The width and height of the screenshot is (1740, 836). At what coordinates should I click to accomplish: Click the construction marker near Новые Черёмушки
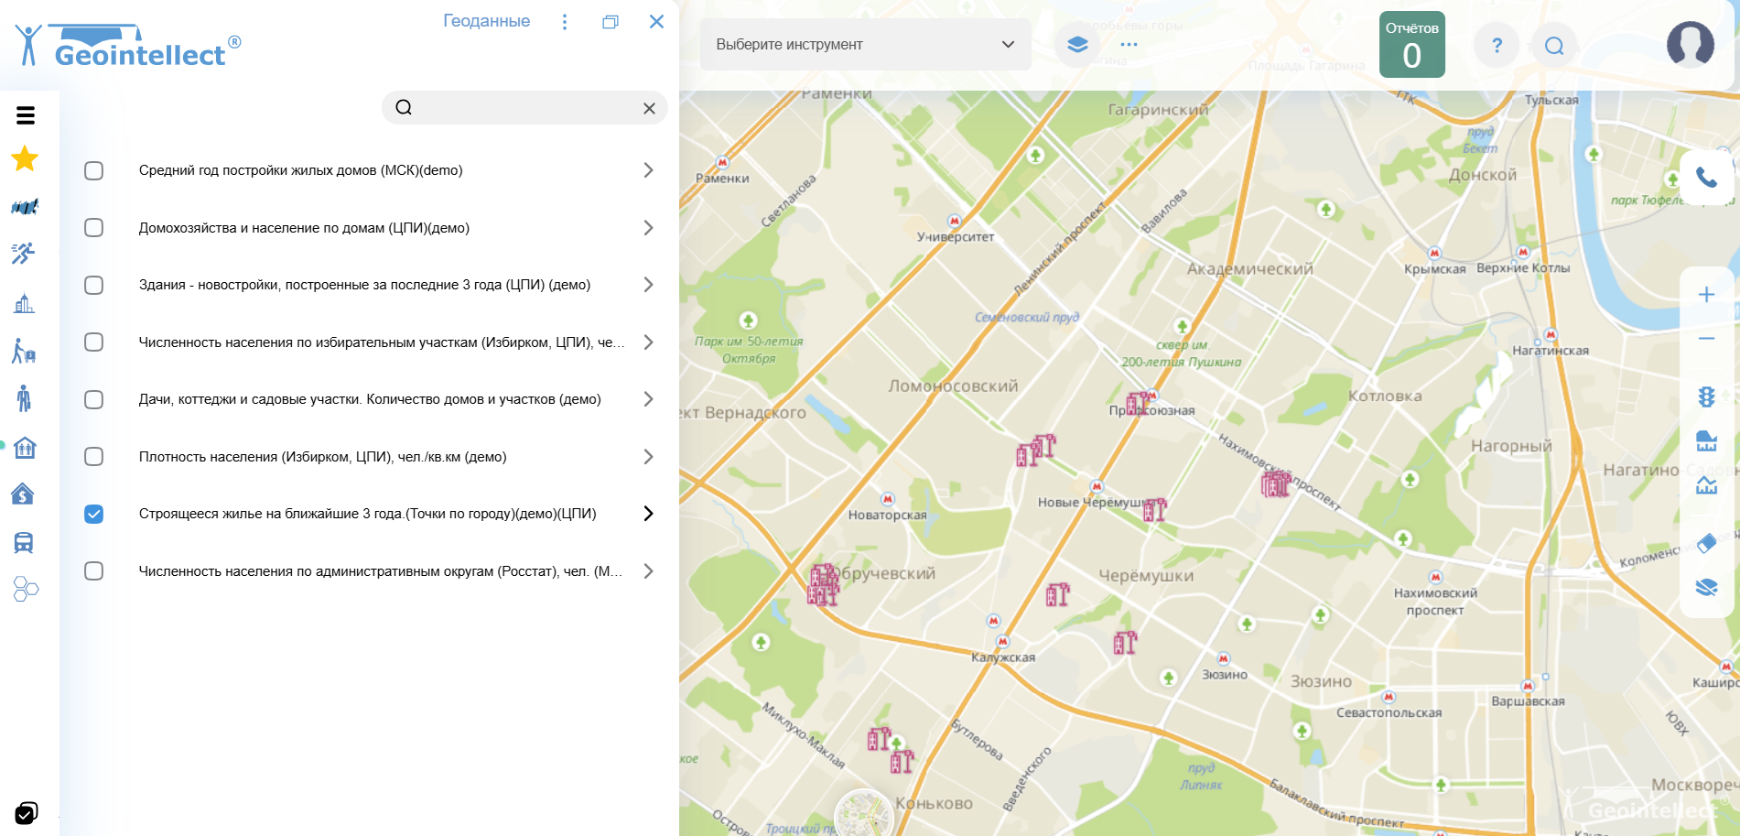click(x=1154, y=510)
